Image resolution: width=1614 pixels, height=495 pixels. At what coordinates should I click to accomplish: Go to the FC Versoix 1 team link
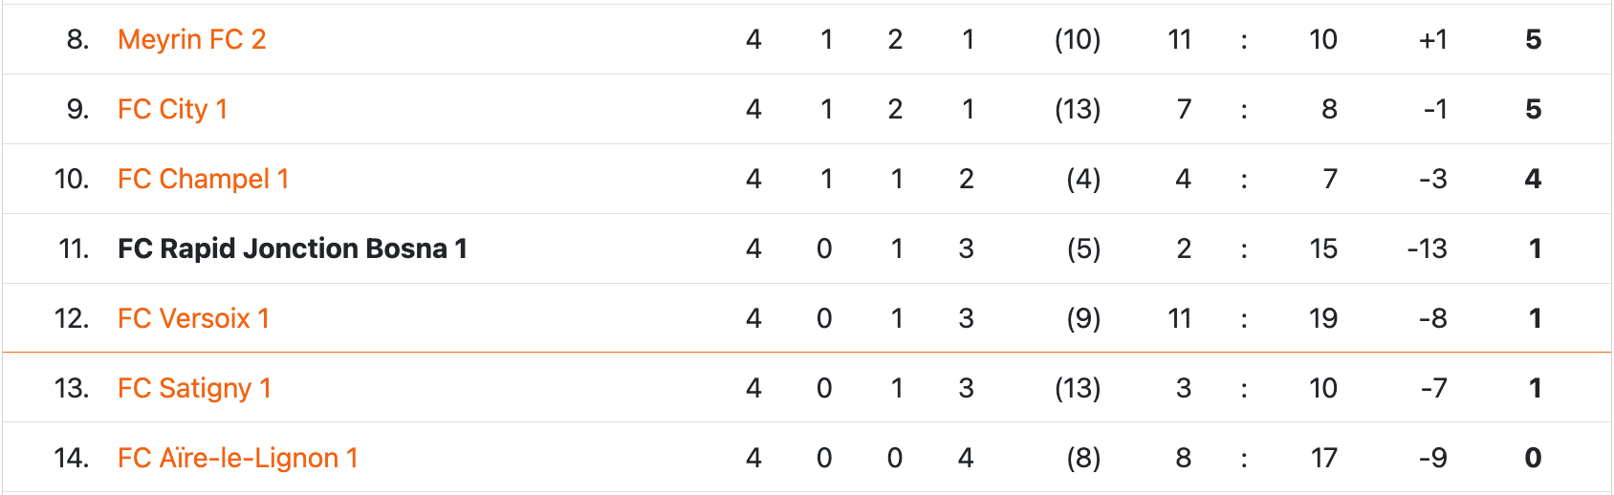point(193,318)
